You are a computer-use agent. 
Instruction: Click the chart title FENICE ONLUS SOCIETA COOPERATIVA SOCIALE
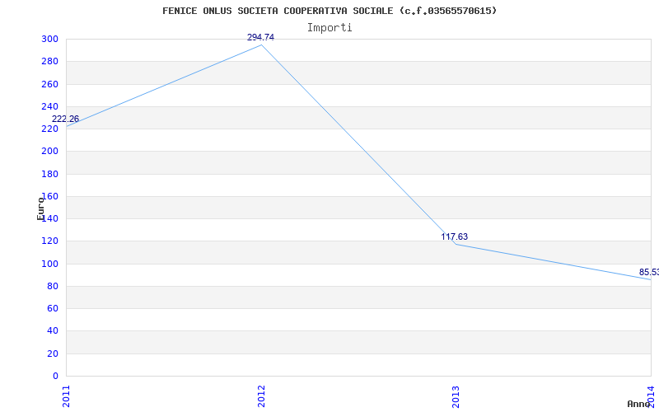tap(330, 11)
